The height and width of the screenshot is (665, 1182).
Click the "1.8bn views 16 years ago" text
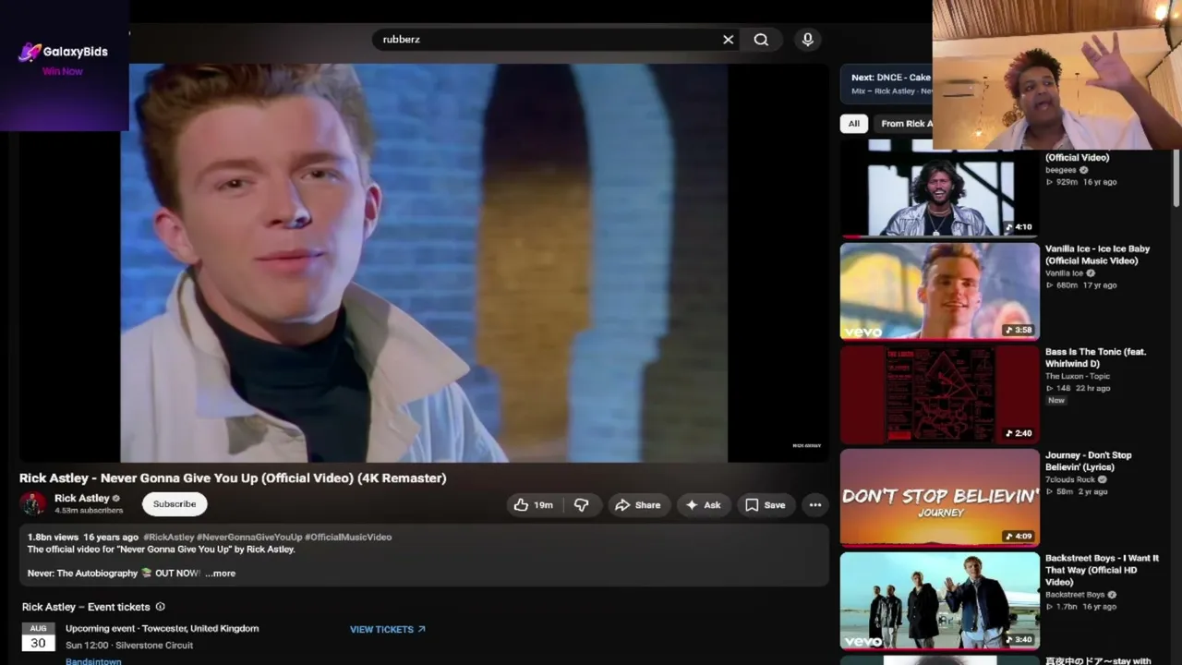tap(83, 537)
